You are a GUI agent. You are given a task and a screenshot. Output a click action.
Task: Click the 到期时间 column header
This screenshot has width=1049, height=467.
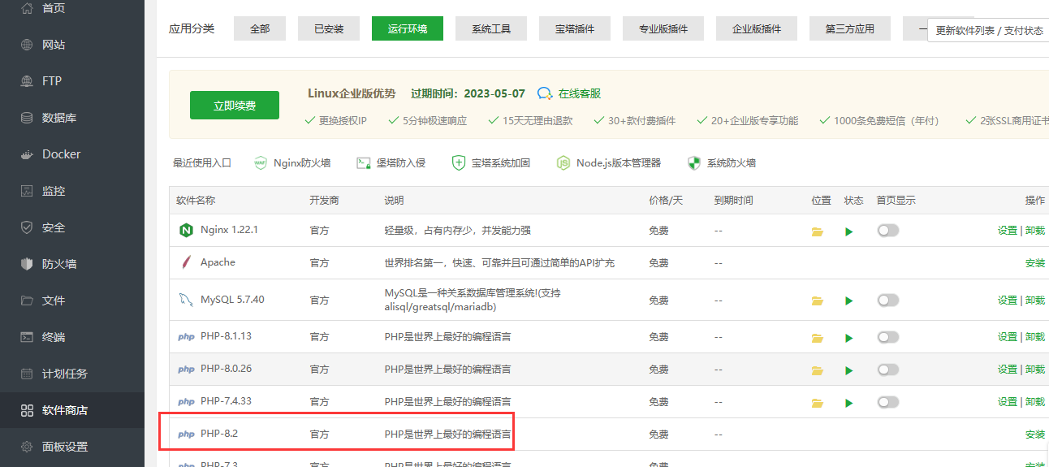733,201
